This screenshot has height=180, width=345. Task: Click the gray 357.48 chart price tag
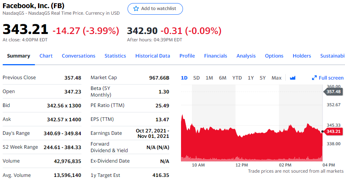pos(333,92)
